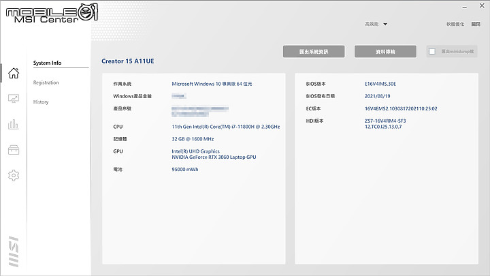Viewport: 490px width, 276px height.
Task: Click the ZS7-16V4RM4-SF3 HDI version
Action: pos(385,121)
